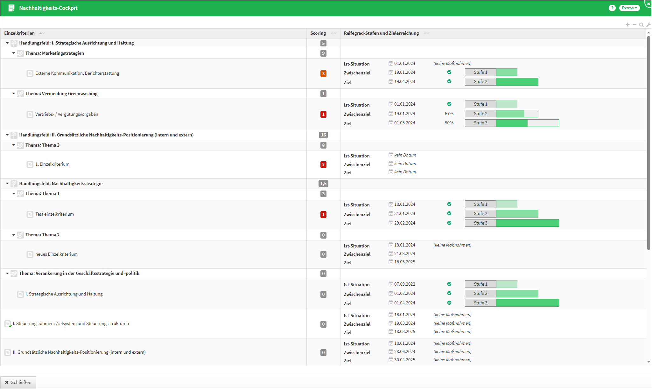This screenshot has width=652, height=389.
Task: Click the collapse-all minus icon
Action: [x=634, y=24]
